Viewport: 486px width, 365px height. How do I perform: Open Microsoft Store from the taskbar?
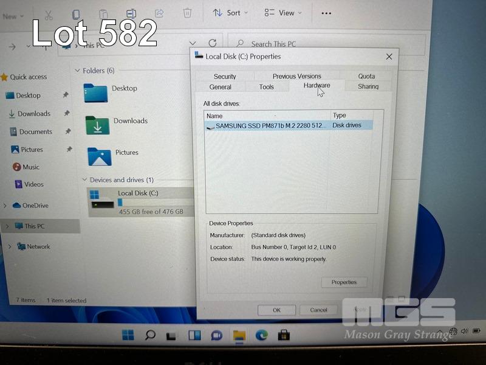(284, 335)
